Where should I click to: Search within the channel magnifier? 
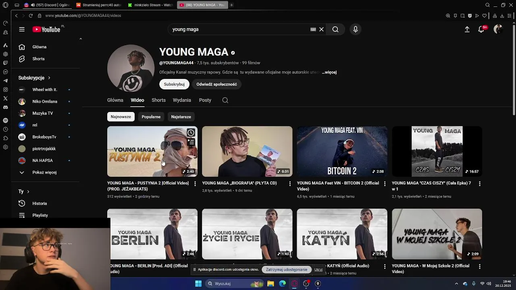[x=225, y=100]
